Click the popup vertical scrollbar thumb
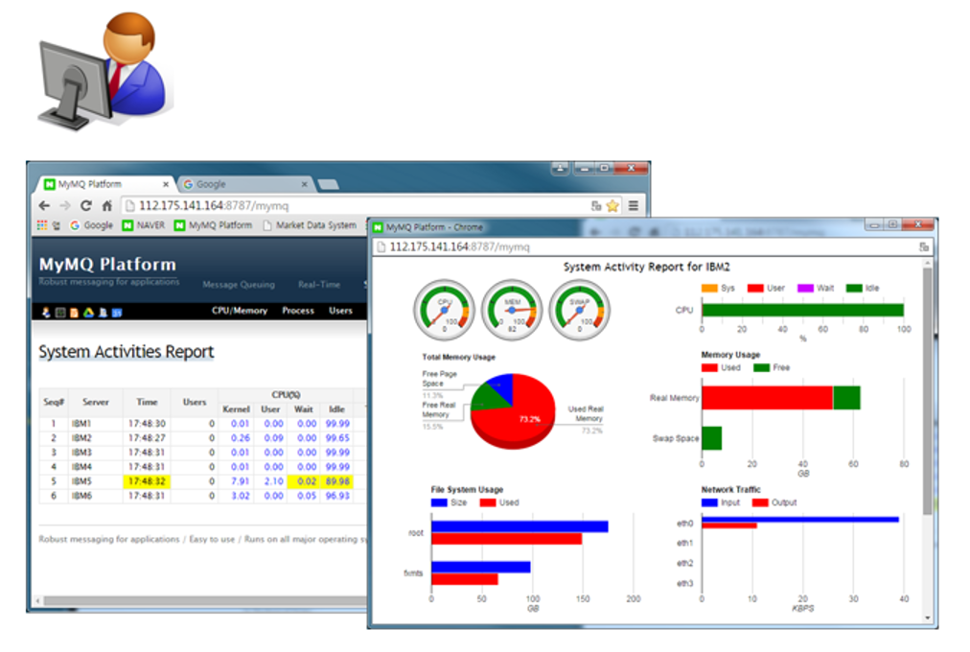 [927, 389]
